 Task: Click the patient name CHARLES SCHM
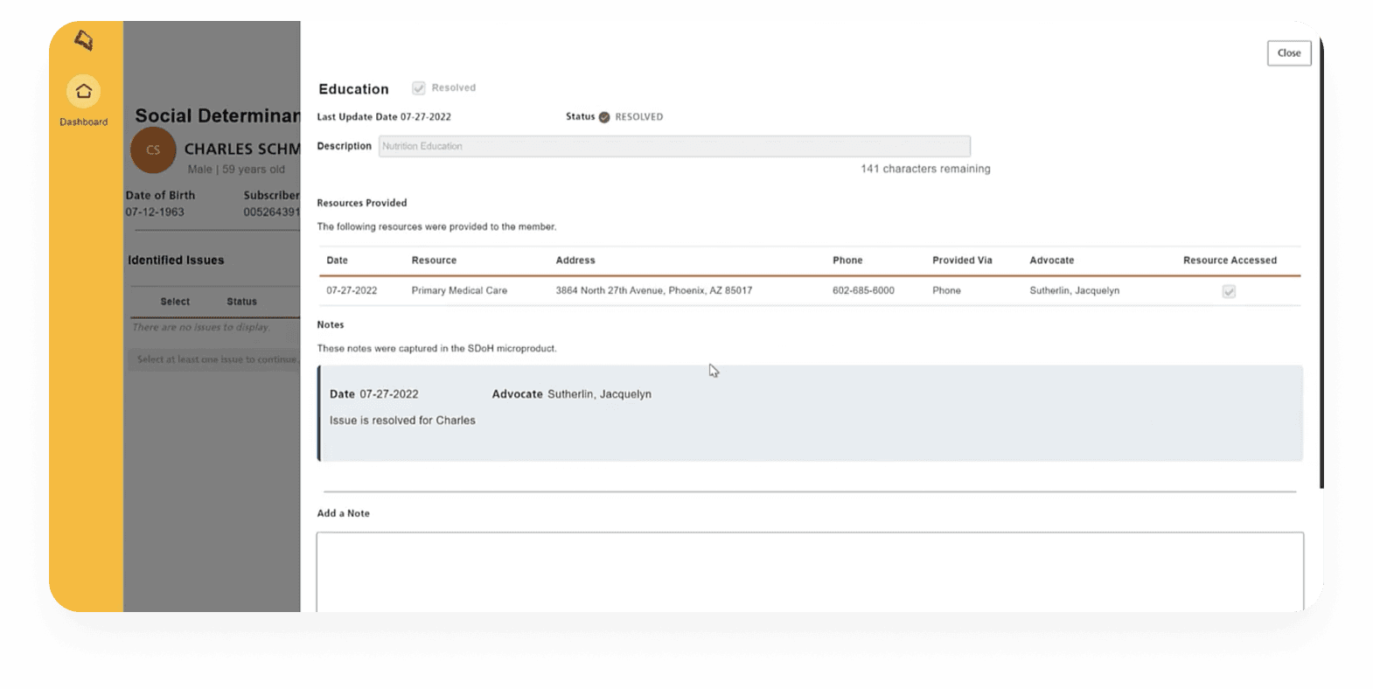click(242, 150)
